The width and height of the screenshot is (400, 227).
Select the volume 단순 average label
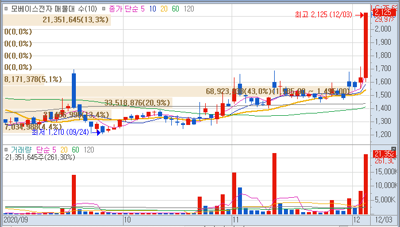click(44, 150)
